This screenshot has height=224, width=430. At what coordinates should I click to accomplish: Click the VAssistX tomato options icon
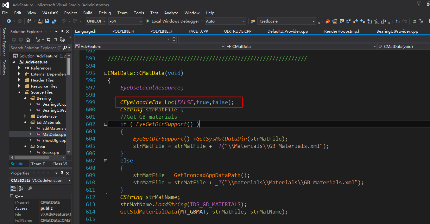[x=328, y=21]
